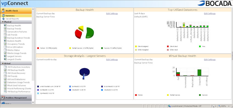Screen dimensions: 233x108
Task: Click the Full bar in Virtual Backup Health
Action: click(x=178, y=74)
